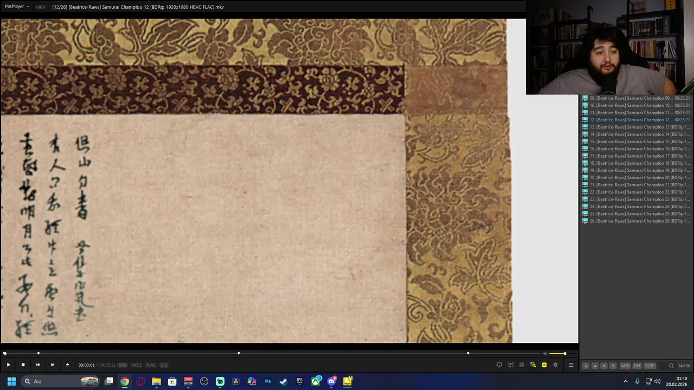Open OBS Studio from the taskbar
This screenshot has width=694, height=390.
click(204, 381)
